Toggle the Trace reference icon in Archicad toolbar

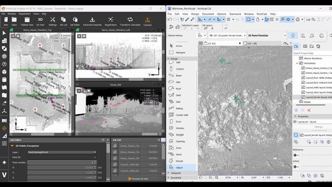248,20
